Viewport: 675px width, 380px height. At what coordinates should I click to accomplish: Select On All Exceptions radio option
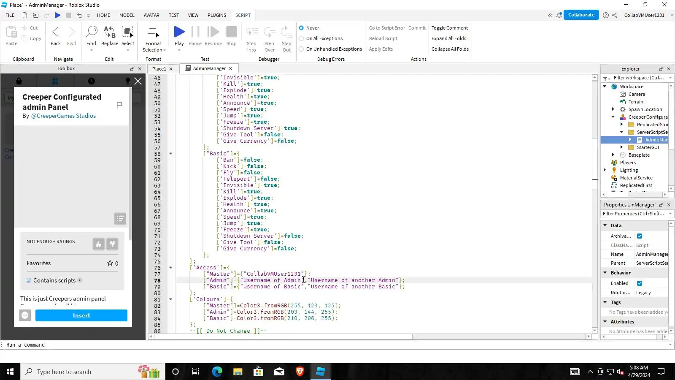coord(301,38)
